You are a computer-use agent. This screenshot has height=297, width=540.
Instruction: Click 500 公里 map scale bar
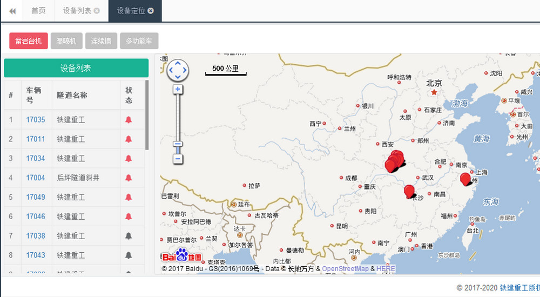tap(226, 69)
